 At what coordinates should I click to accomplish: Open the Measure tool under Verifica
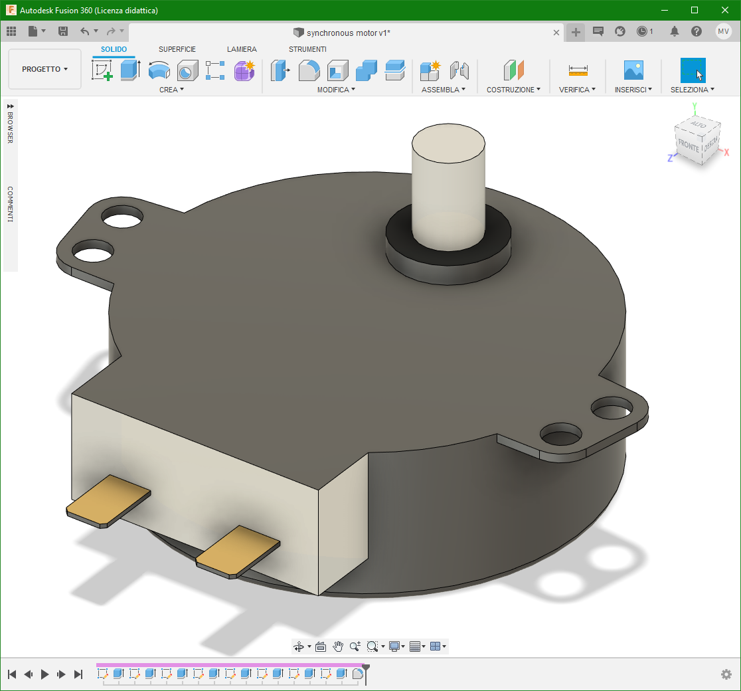tap(576, 70)
